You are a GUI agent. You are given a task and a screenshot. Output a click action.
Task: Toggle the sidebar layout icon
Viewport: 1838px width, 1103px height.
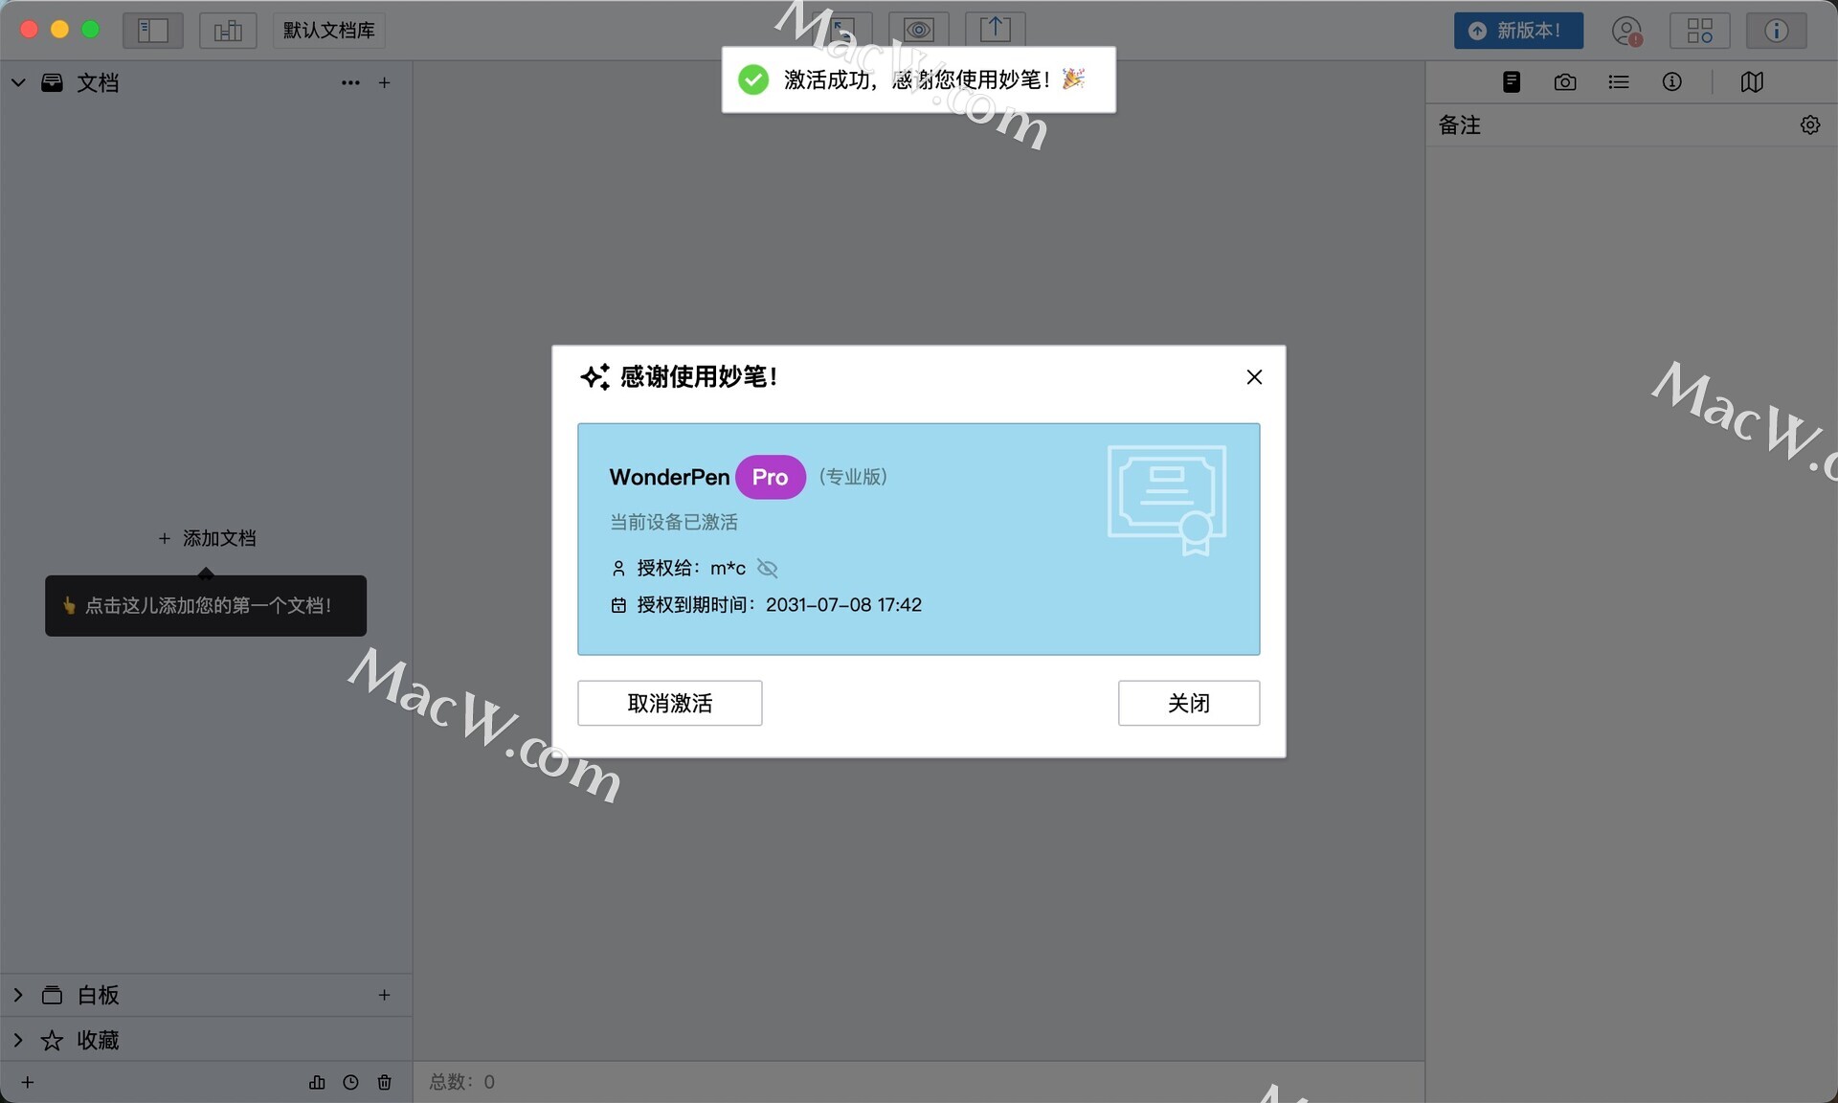click(152, 31)
